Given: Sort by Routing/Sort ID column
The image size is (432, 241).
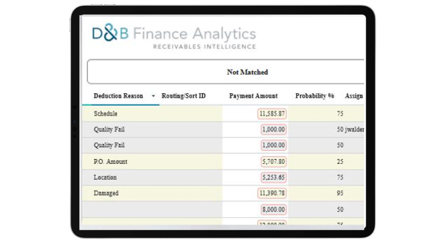Looking at the screenshot, I should [183, 96].
